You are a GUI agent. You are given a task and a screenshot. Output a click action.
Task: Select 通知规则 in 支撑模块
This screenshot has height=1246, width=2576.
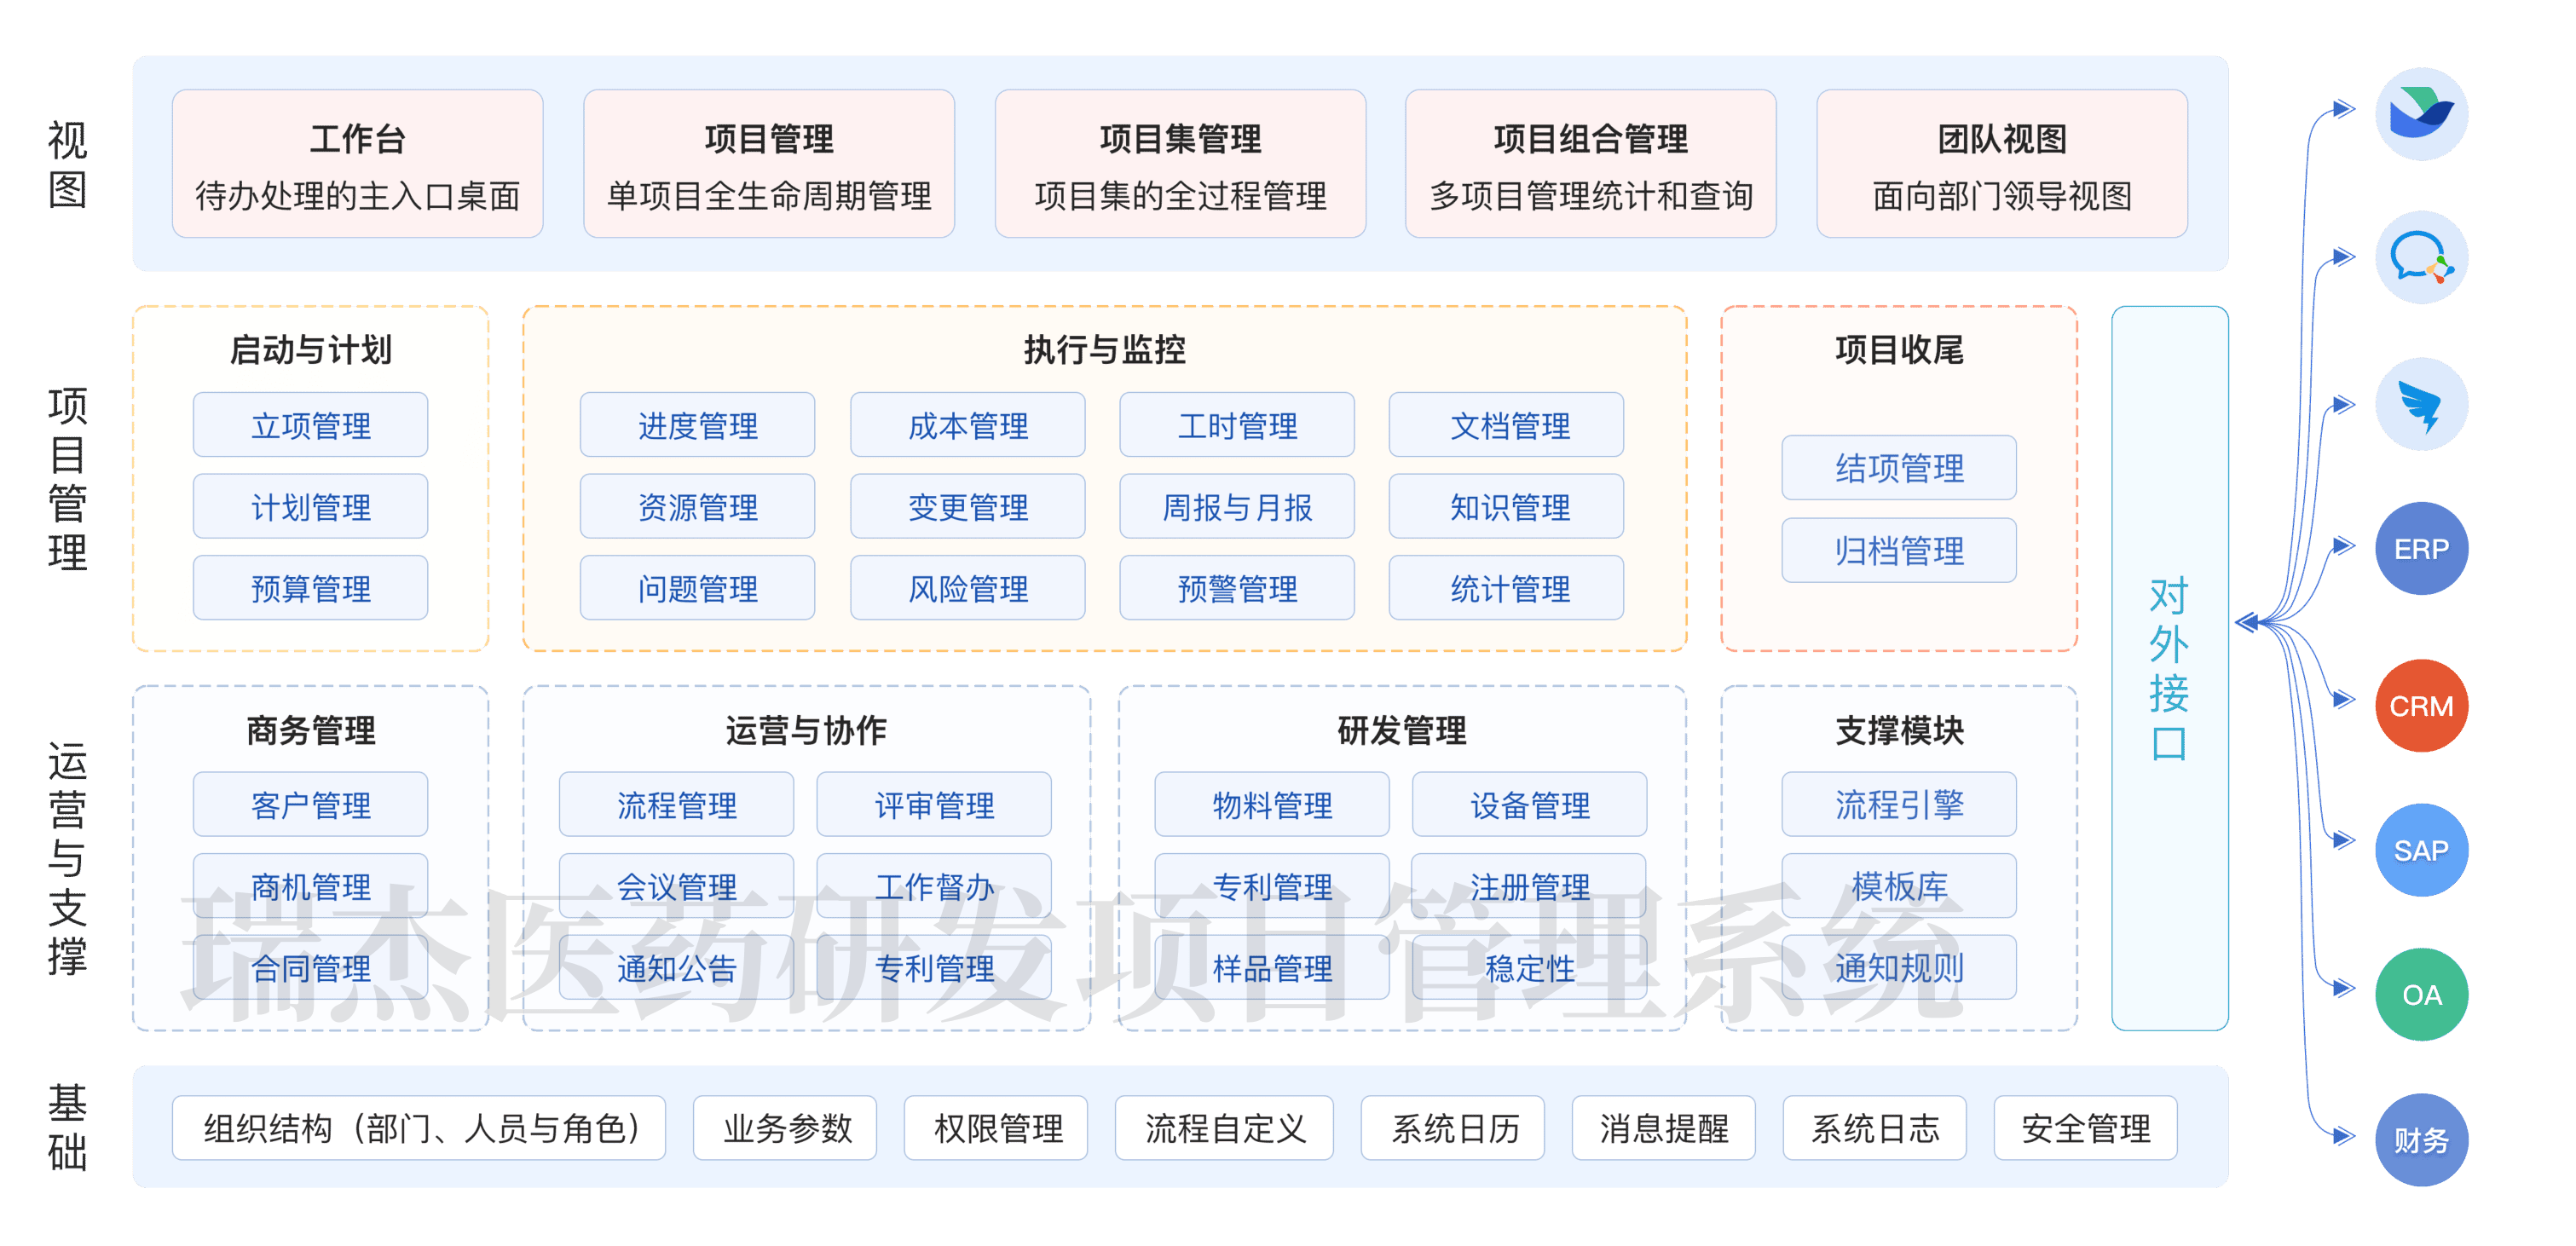[x=1899, y=967]
